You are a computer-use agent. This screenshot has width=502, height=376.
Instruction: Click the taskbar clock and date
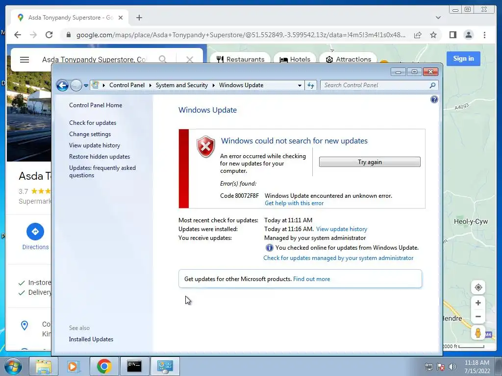tap(477, 367)
